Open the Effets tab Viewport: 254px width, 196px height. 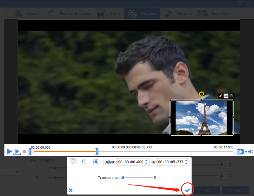coord(109,14)
